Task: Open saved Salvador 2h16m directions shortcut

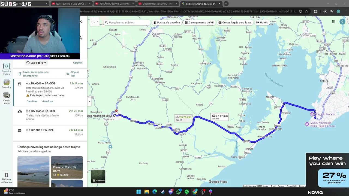Action: [x=7, y=69]
